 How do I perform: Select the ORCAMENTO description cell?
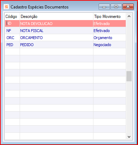pyautogui.click(x=57, y=38)
